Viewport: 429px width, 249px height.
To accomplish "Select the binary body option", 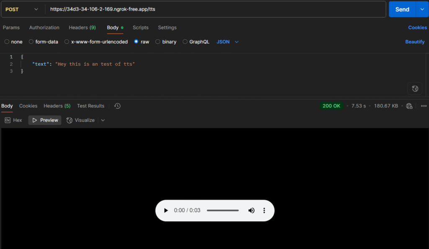I will (x=166, y=42).
